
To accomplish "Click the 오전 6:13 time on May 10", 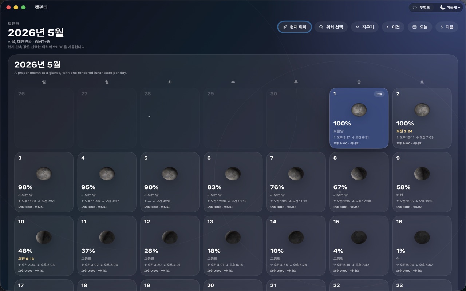I will coord(26,259).
